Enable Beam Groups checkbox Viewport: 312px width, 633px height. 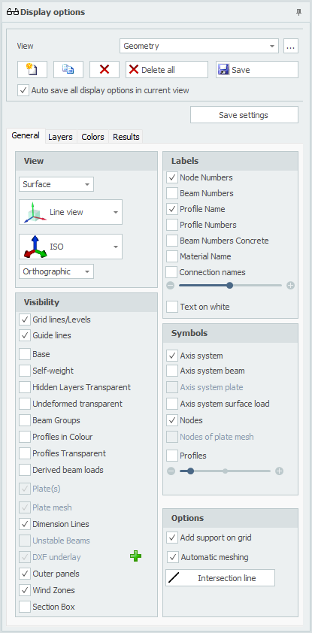coord(25,420)
